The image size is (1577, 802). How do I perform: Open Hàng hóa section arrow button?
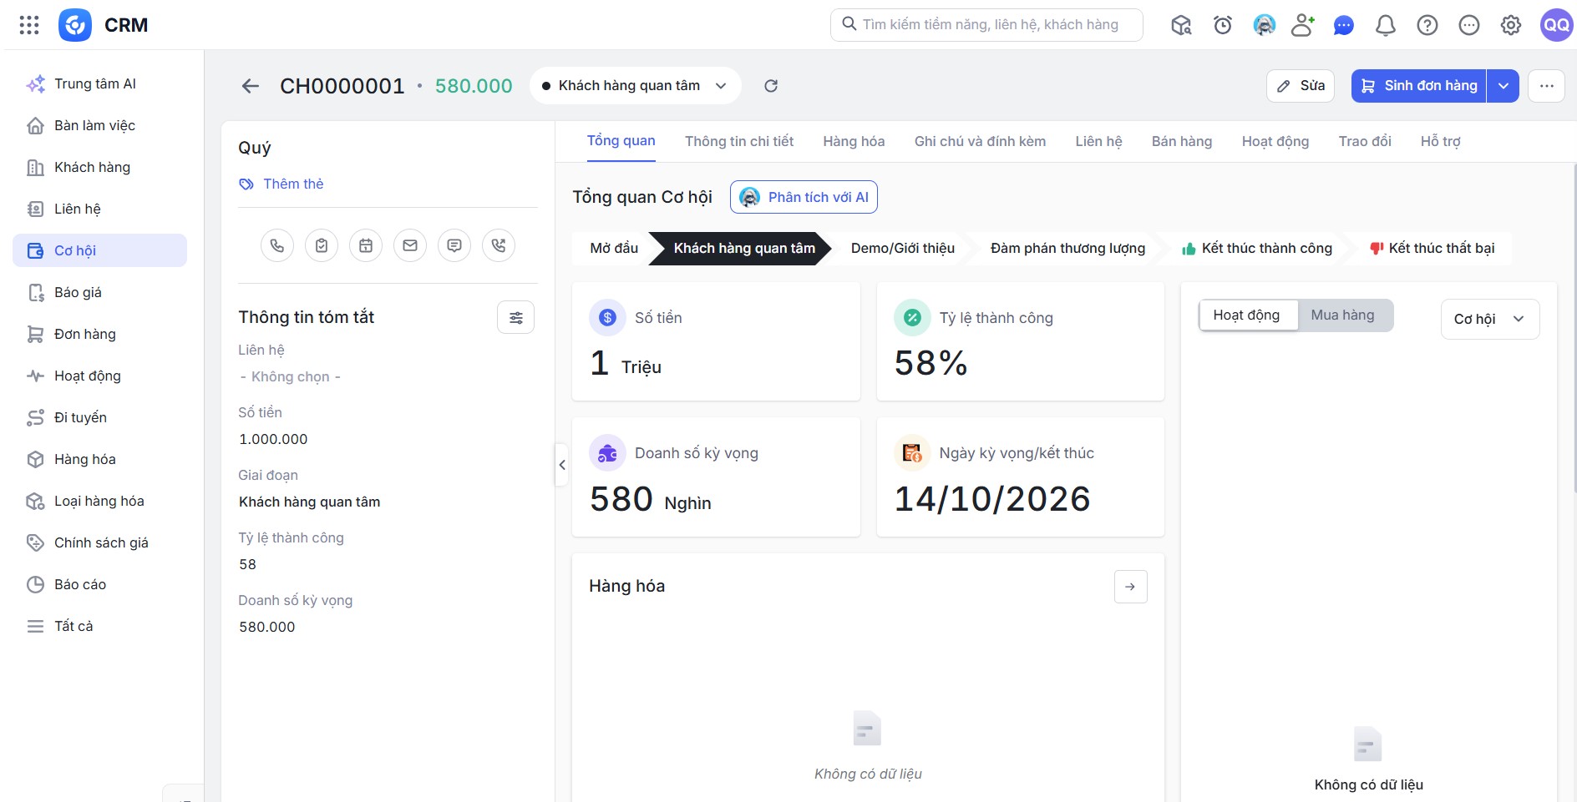pos(1131,587)
